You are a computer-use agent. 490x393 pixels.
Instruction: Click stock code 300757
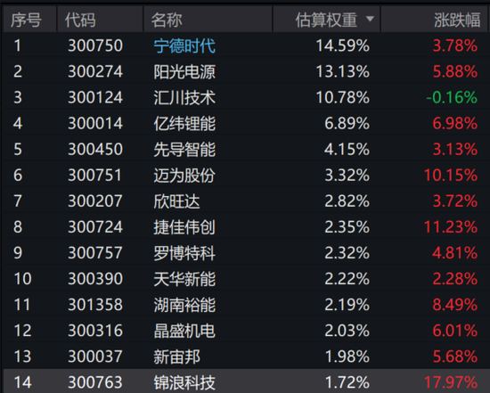[x=95, y=253]
